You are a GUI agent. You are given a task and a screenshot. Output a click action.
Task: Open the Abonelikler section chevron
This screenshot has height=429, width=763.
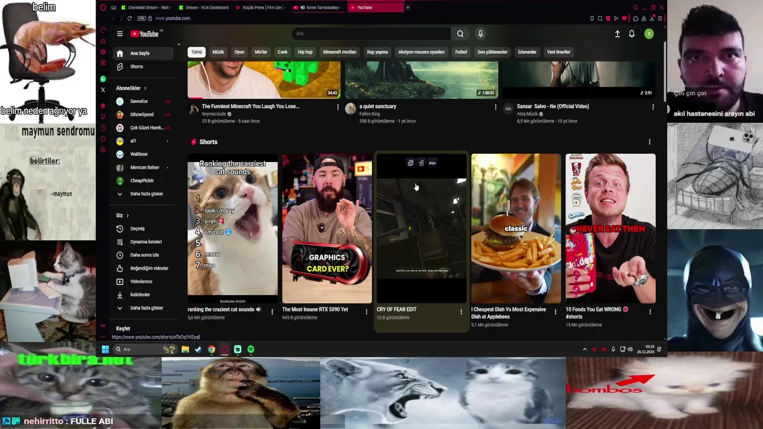pos(145,88)
